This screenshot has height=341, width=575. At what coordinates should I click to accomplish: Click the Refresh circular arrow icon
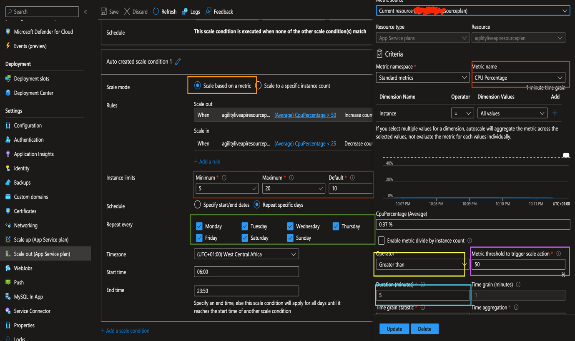click(x=156, y=11)
